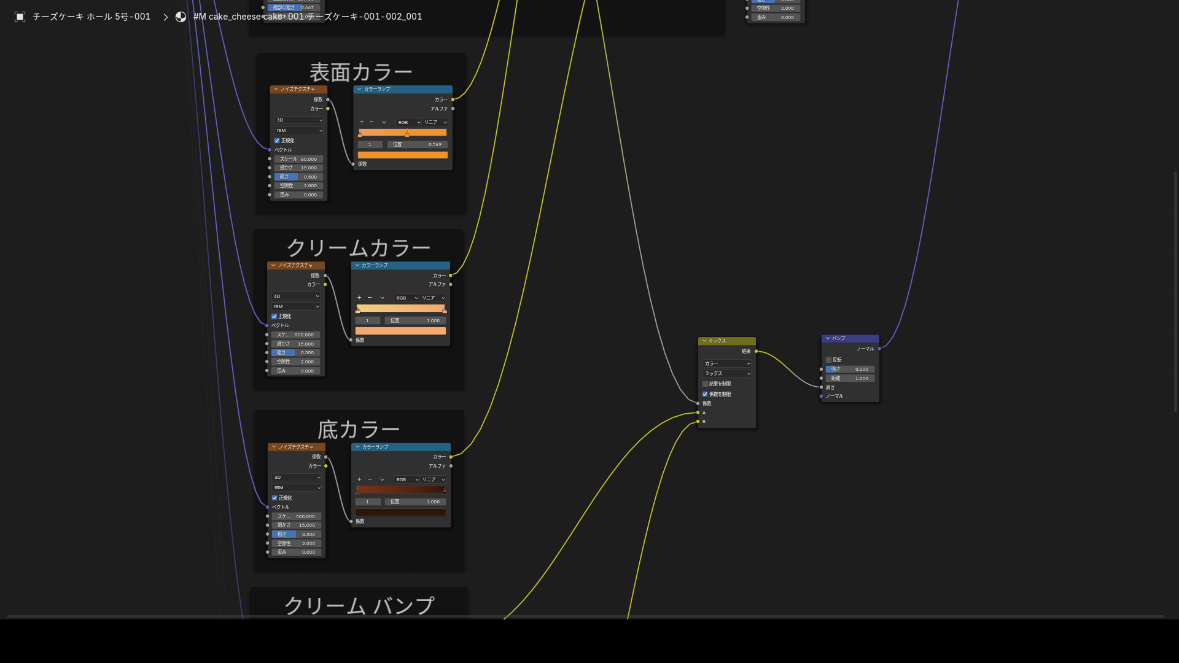Collapse the ミックス node
The image size is (1179, 663).
pos(704,341)
